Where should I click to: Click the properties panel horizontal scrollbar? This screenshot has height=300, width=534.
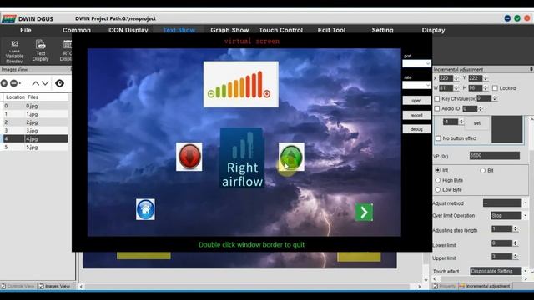click(481, 279)
